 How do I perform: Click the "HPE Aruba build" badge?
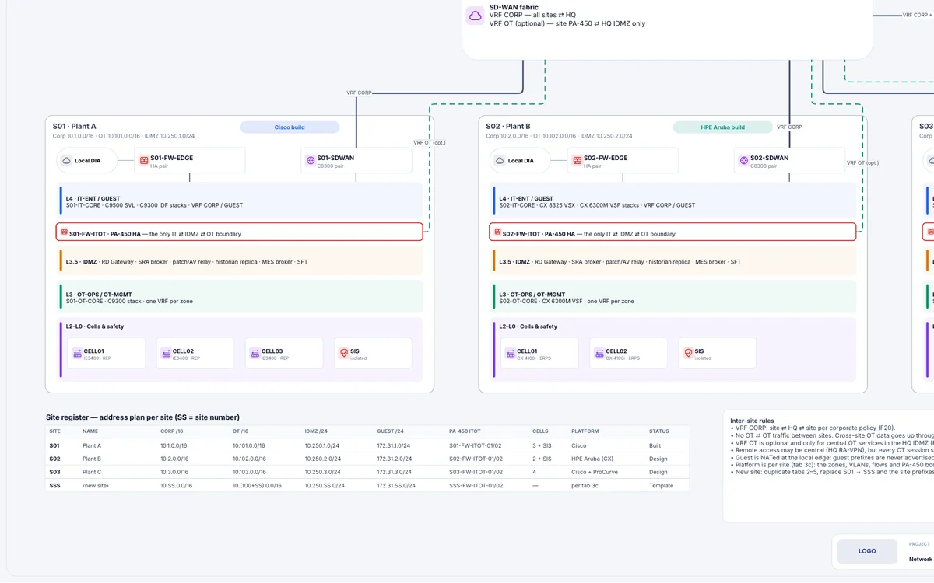723,127
